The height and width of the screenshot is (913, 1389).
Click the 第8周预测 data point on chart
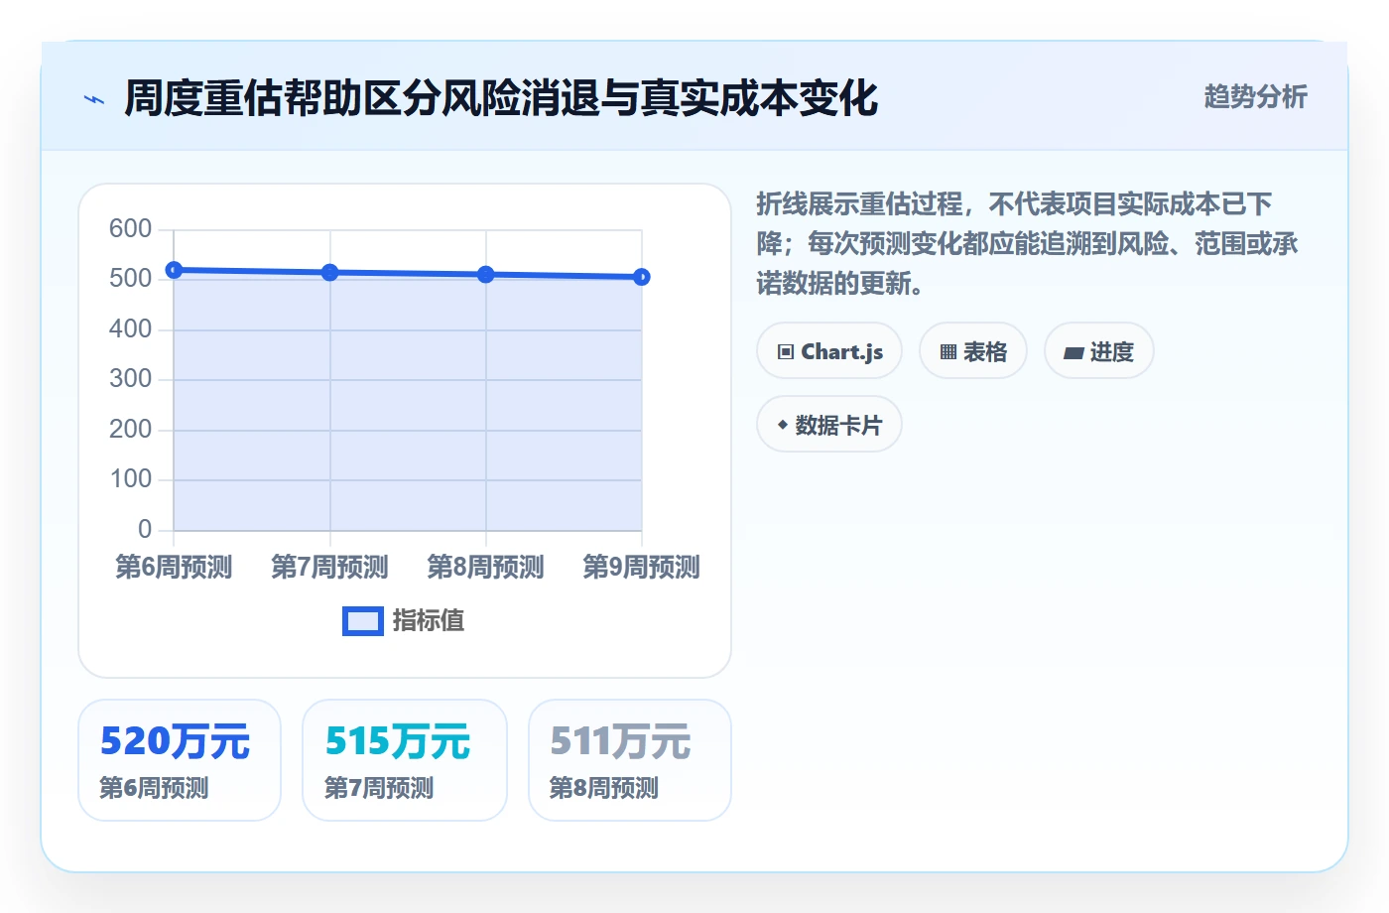coord(486,274)
